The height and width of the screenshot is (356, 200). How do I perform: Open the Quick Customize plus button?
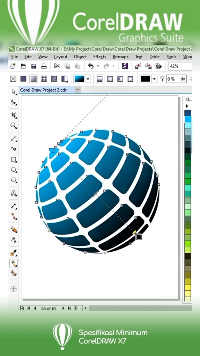pos(13,289)
